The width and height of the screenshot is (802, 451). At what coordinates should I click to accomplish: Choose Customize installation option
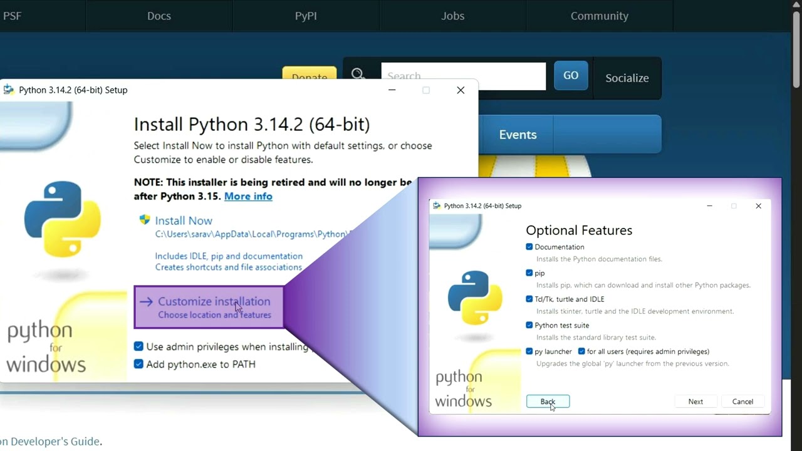(209, 308)
